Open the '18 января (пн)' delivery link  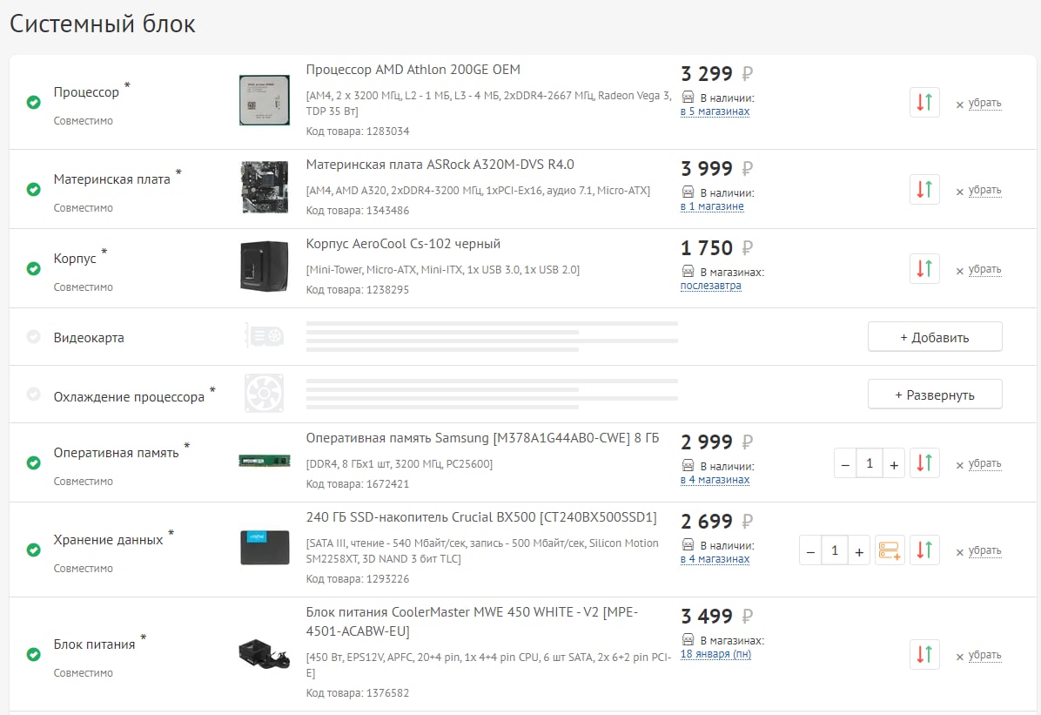[x=715, y=654]
